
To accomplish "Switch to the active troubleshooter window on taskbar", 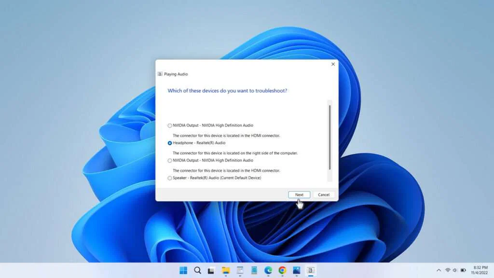I will click(310, 271).
